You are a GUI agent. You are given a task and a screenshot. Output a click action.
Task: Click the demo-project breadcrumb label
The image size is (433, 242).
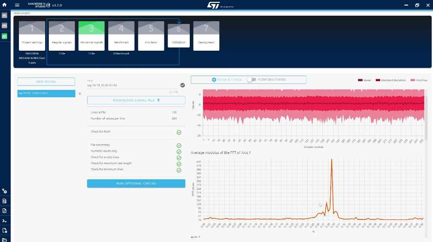[22, 13]
